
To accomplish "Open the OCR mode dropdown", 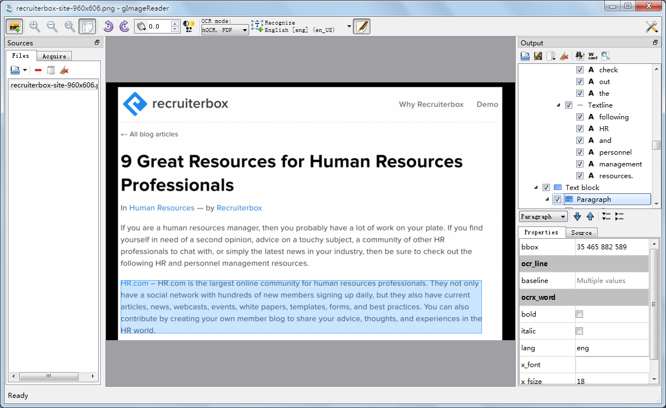I will [224, 30].
